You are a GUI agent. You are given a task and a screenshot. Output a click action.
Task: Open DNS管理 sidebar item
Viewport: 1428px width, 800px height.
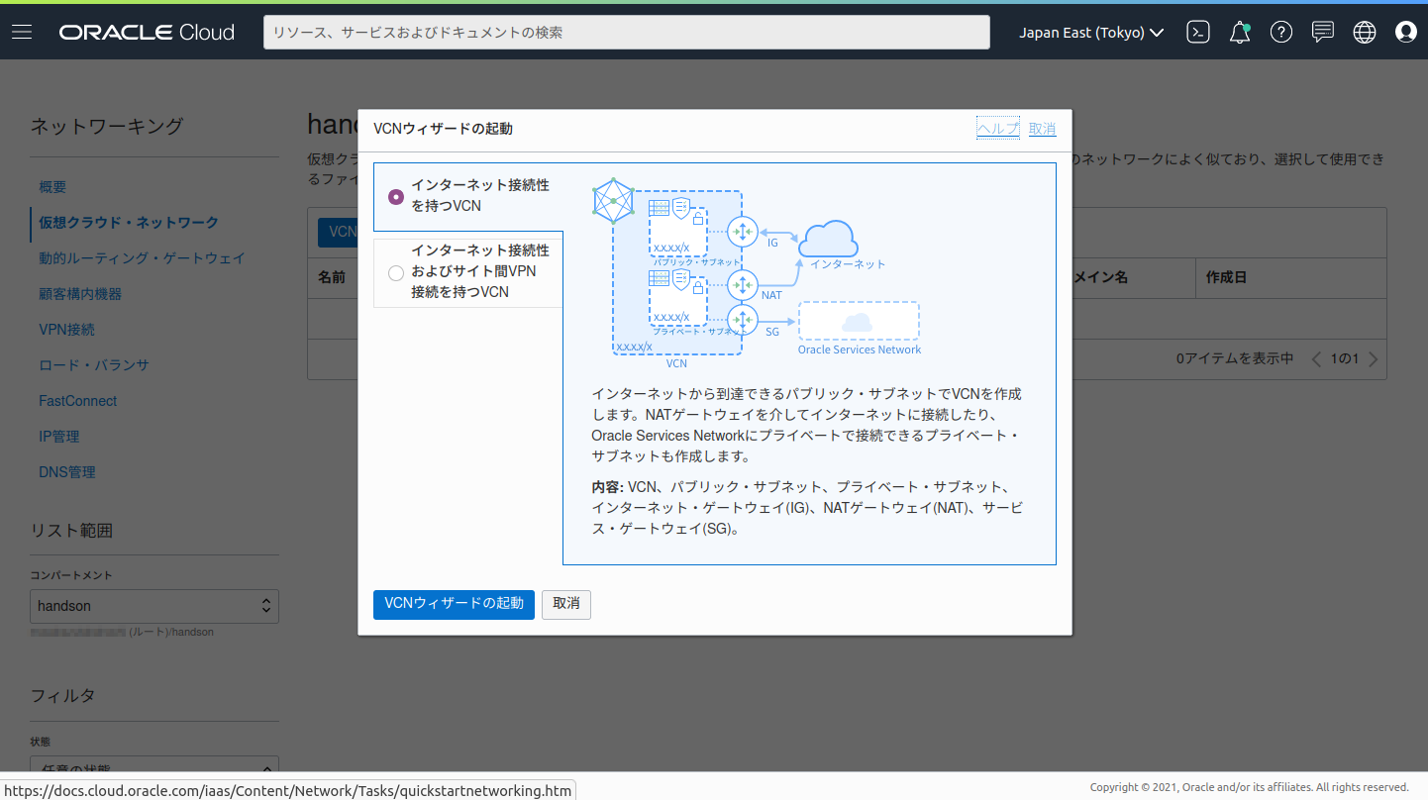coord(67,472)
